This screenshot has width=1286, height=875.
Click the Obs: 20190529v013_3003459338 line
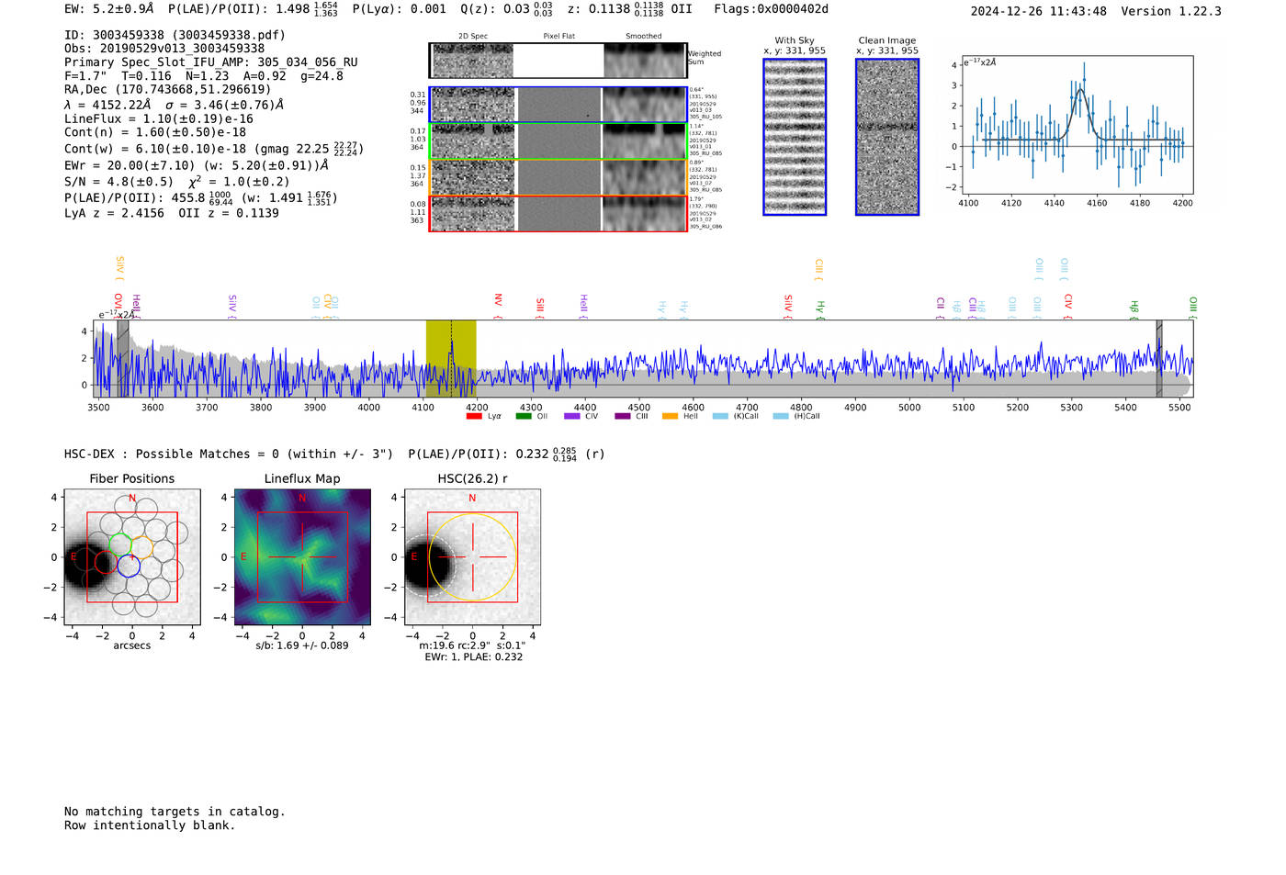point(164,49)
